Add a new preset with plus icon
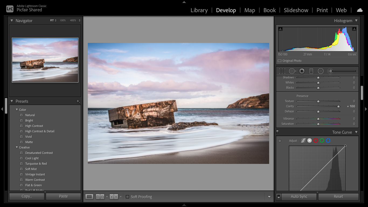The width and height of the screenshot is (368, 207). tap(78, 101)
